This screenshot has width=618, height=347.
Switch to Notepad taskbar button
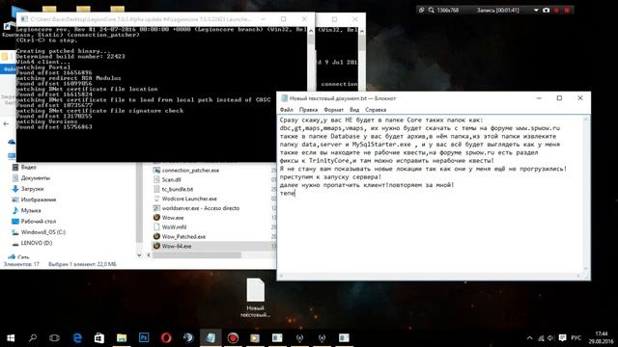[x=211, y=338]
